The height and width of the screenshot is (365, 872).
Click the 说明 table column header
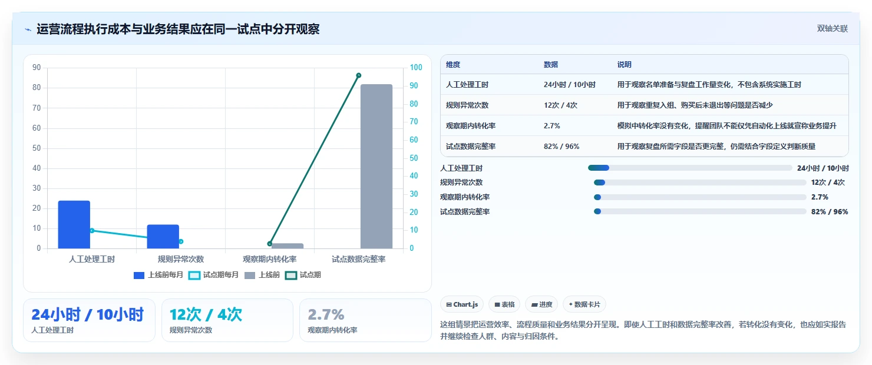tap(625, 65)
